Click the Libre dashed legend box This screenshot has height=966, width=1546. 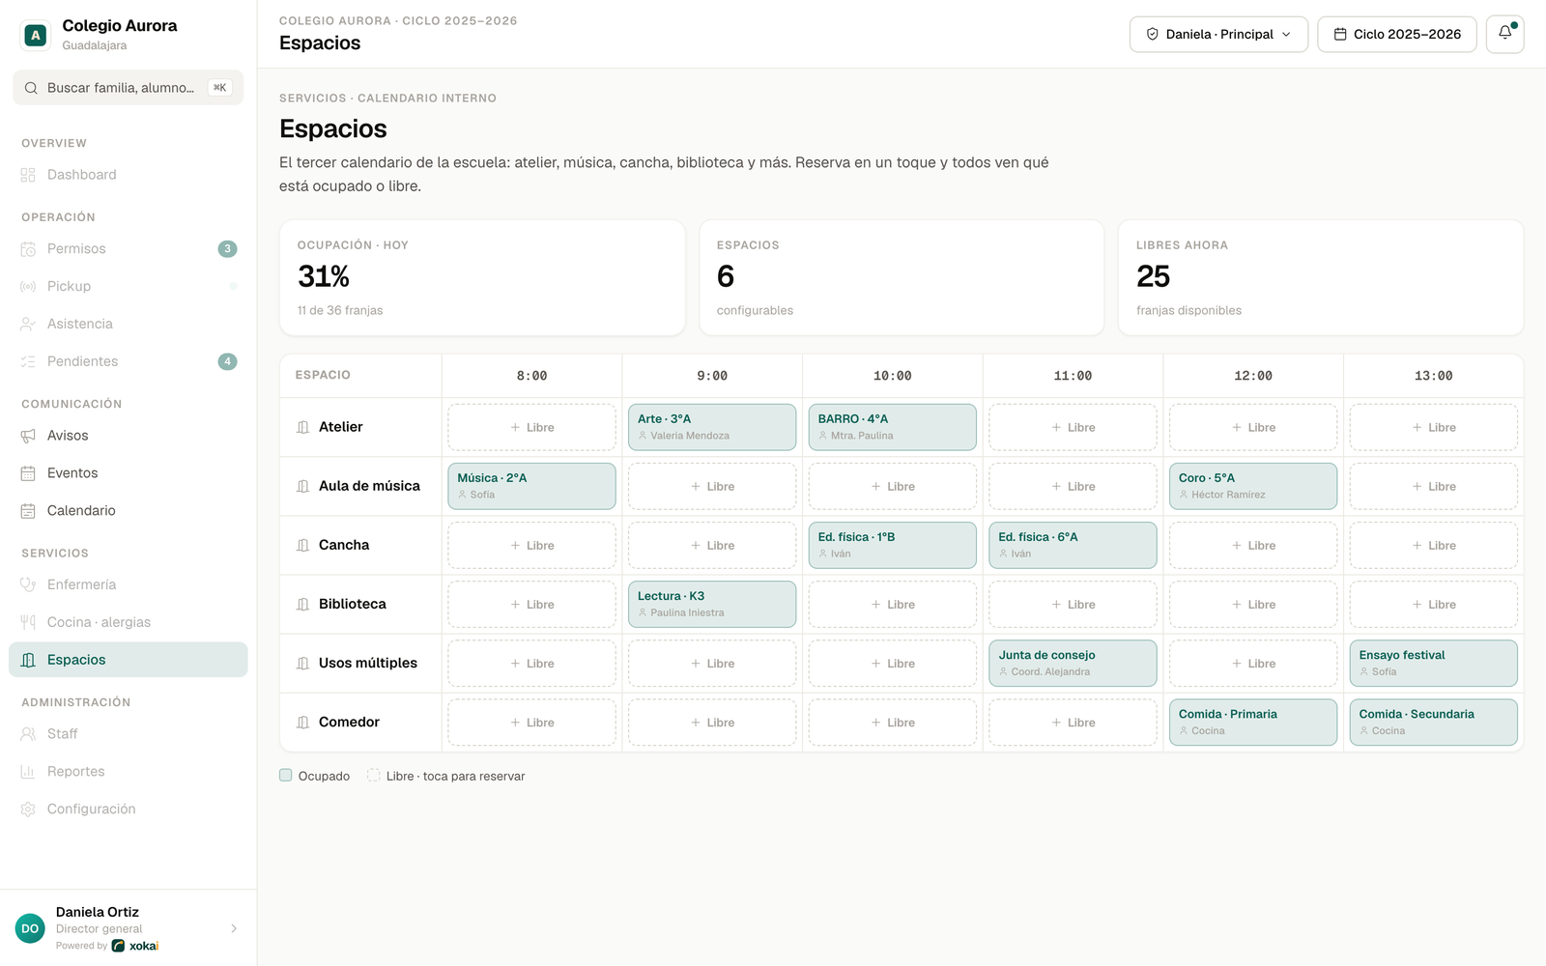tap(374, 775)
